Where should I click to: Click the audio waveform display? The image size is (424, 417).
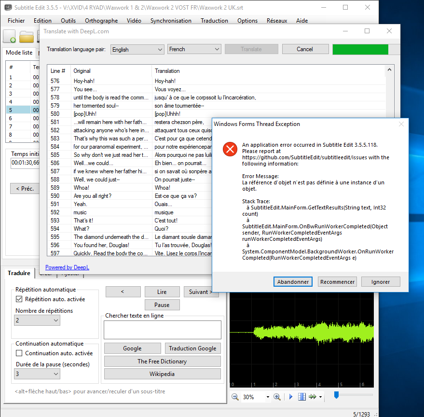pos(301,340)
